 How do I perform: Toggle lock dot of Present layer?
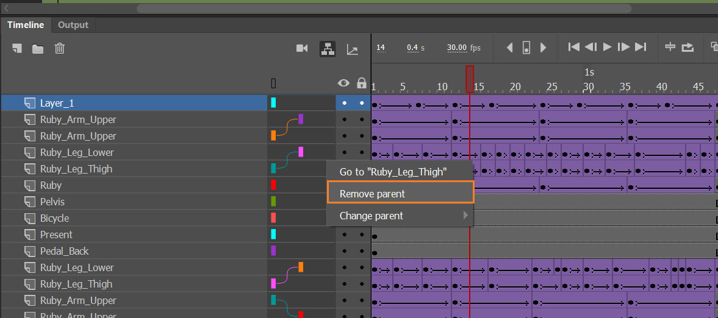coord(362,235)
